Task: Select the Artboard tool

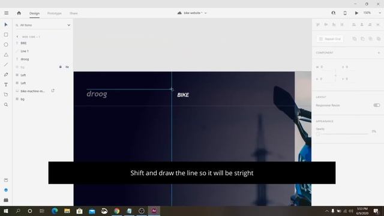Action: [x=6, y=95]
